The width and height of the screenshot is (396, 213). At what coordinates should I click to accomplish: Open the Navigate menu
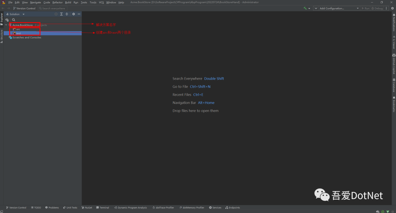coord(35,2)
